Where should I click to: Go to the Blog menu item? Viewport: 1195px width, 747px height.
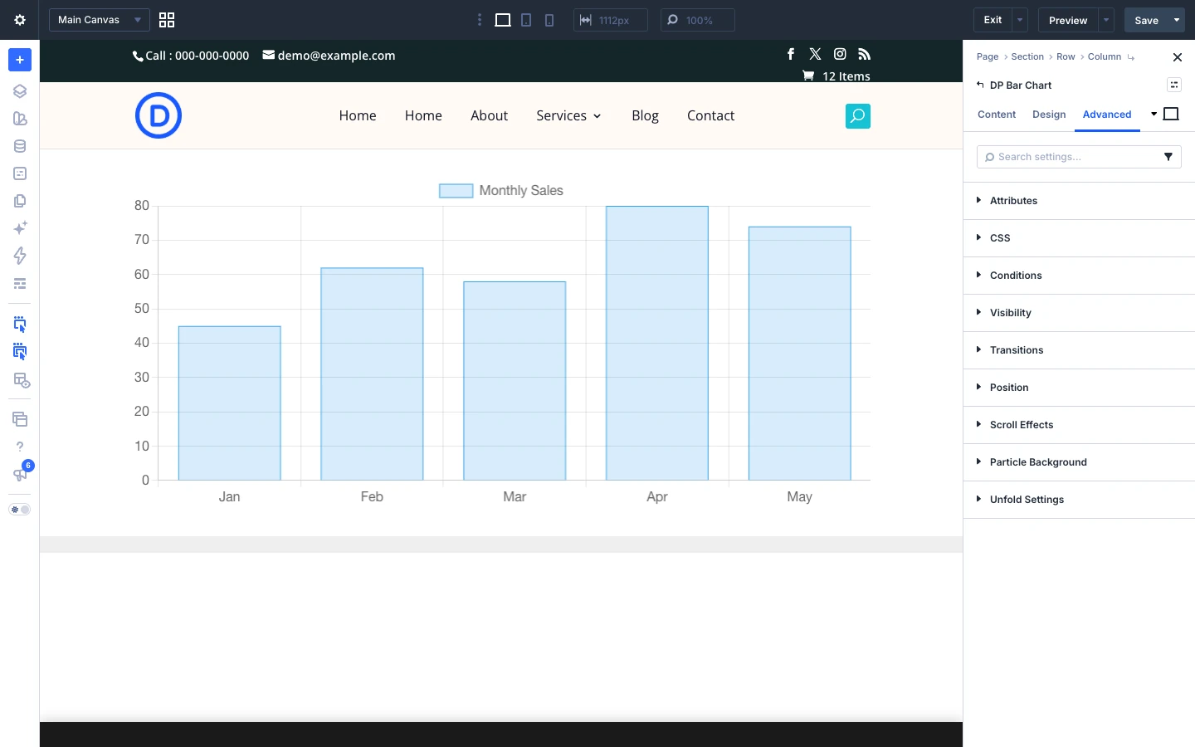coord(645,115)
